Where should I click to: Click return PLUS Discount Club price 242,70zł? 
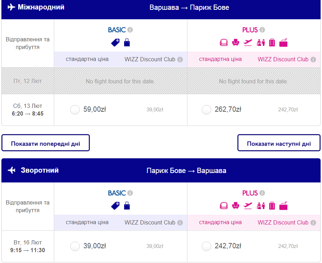pyautogui.click(x=288, y=247)
